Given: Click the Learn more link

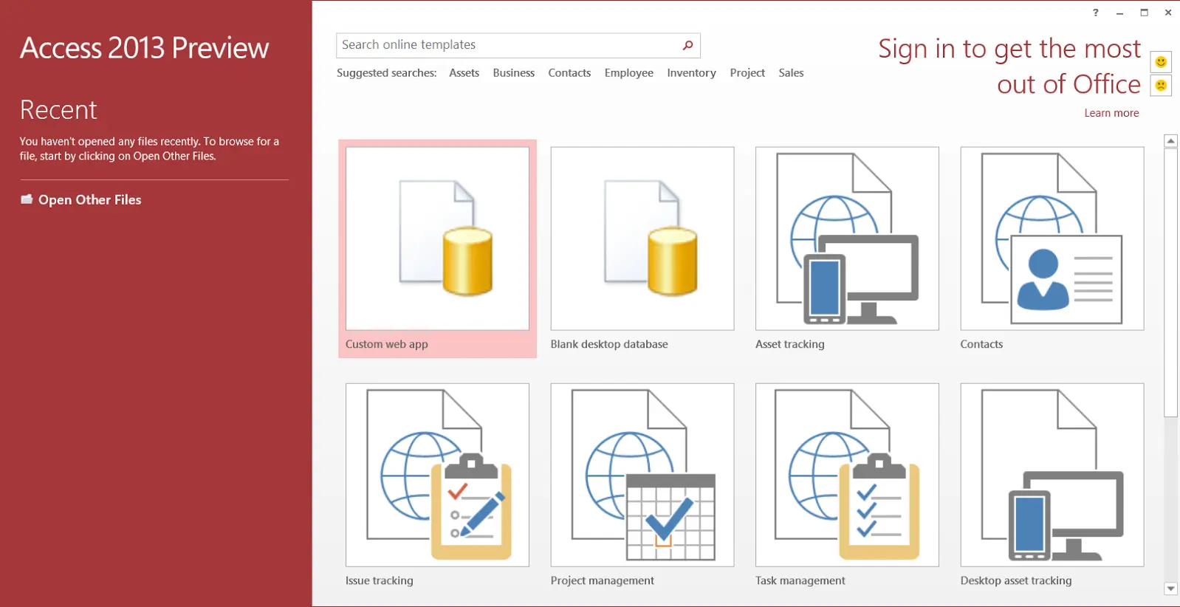Looking at the screenshot, I should [1111, 113].
